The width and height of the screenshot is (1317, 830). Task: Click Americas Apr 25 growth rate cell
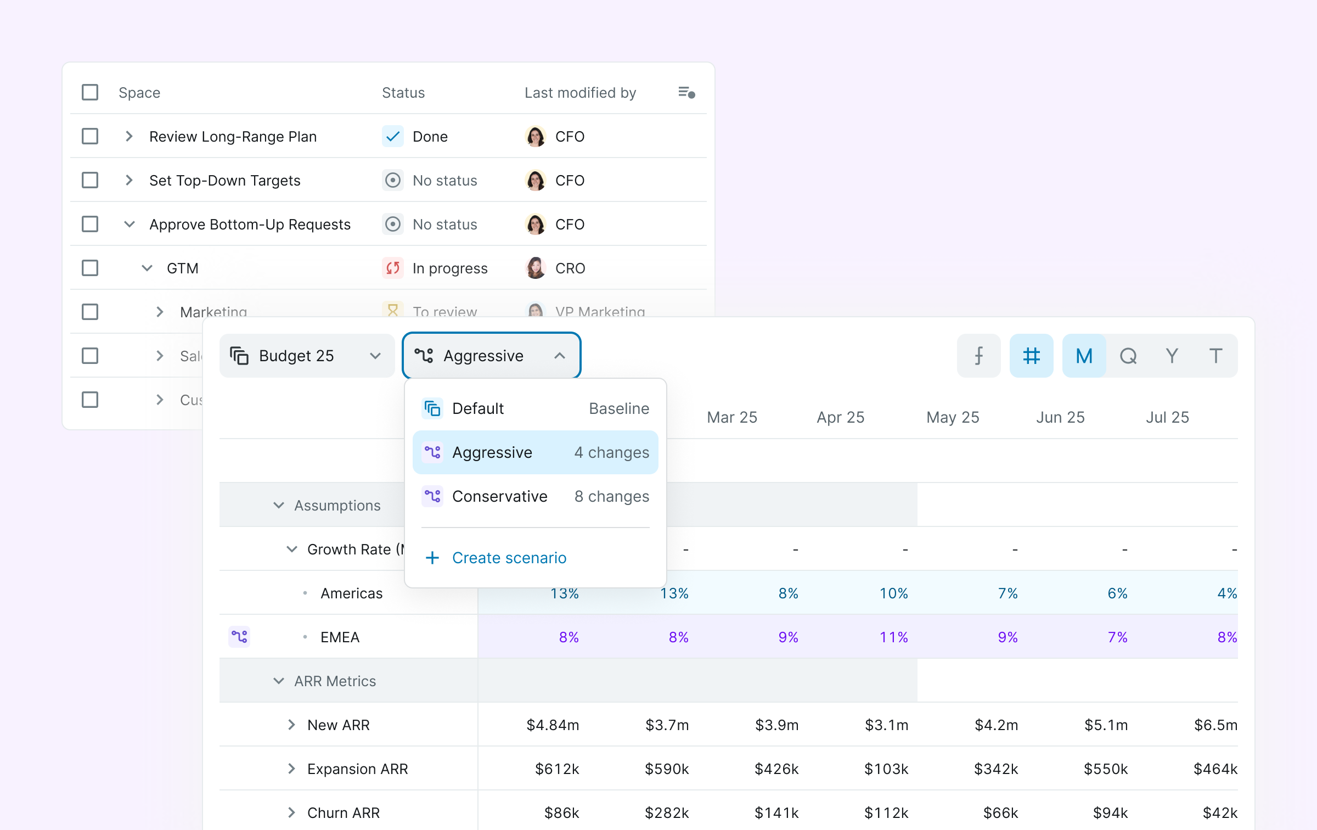(894, 593)
